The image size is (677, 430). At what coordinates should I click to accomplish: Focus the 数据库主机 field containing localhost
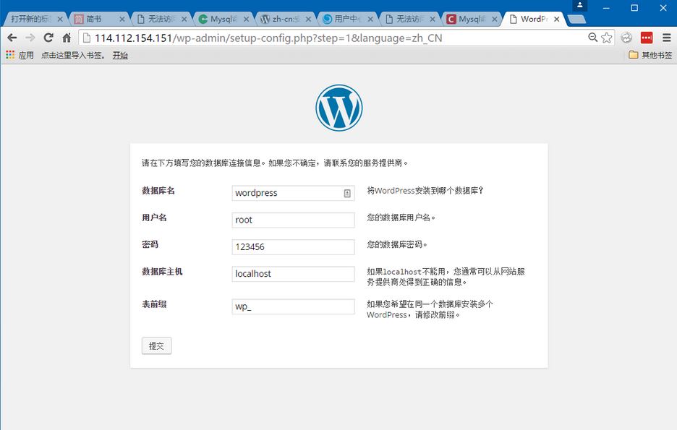pos(293,274)
